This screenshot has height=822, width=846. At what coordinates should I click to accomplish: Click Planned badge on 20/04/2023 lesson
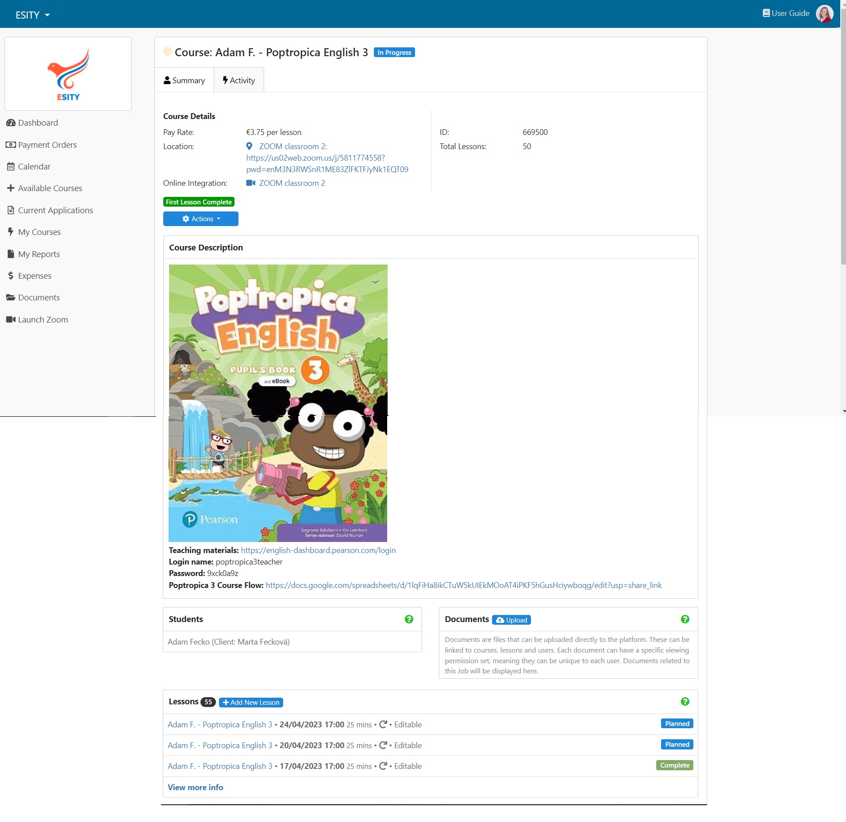(x=677, y=745)
